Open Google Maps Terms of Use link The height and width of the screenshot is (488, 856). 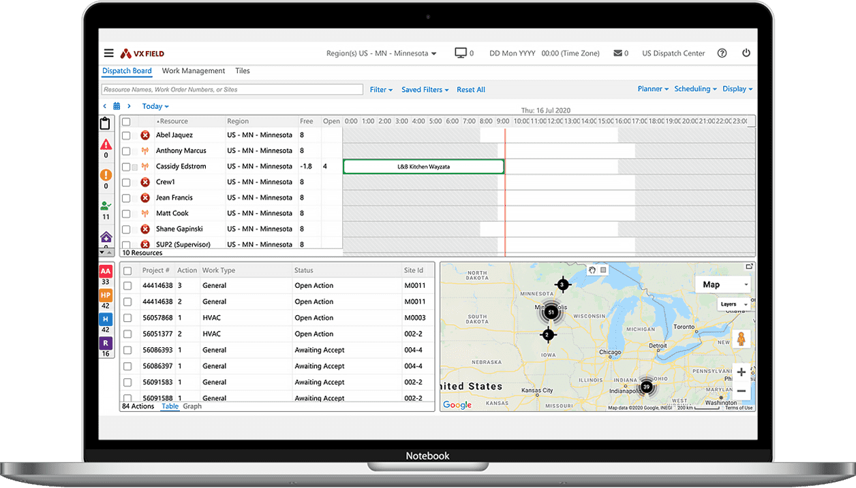(x=739, y=408)
